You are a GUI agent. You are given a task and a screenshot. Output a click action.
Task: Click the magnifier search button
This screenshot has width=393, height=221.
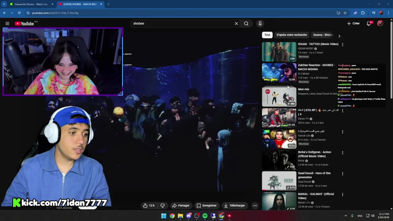click(246, 23)
